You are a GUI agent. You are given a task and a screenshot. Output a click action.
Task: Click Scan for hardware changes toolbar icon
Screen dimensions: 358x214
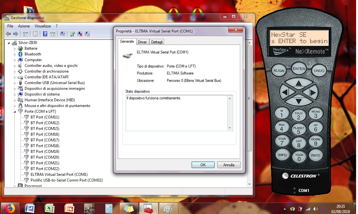click(63, 34)
